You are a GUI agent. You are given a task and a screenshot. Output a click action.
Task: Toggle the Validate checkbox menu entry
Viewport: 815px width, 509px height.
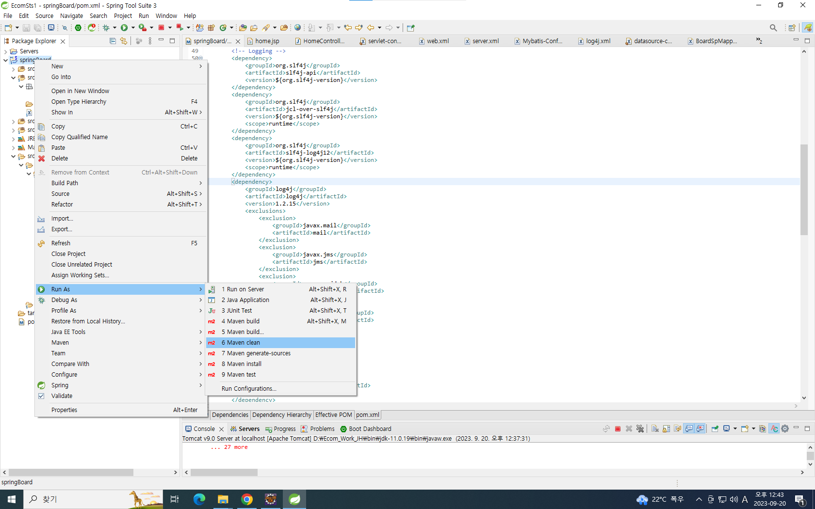[41, 396]
